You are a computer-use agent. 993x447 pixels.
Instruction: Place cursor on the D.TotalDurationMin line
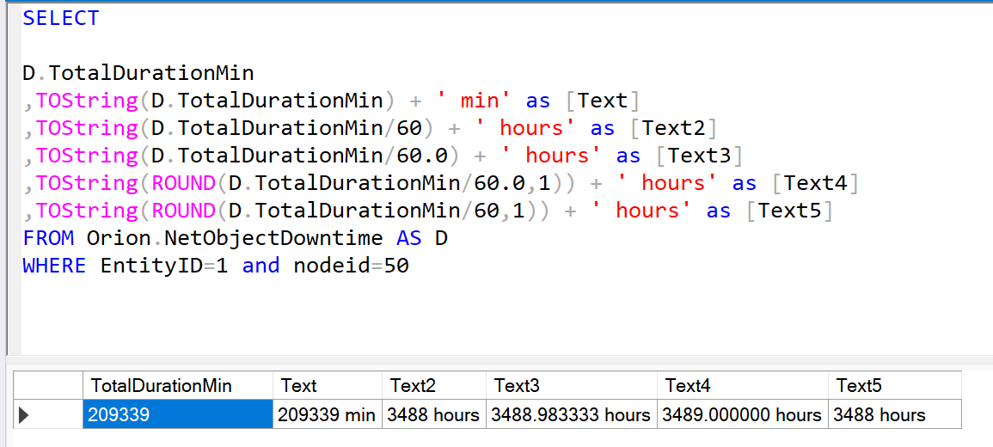138,73
